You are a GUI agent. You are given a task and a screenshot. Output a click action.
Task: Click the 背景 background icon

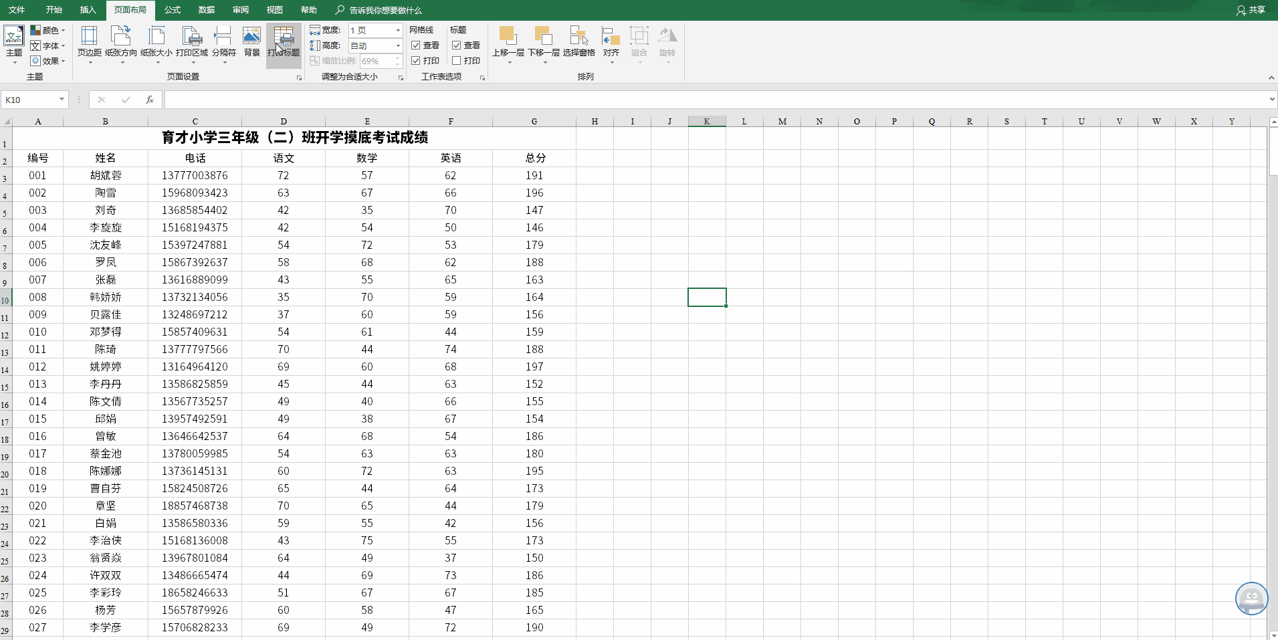[251, 41]
